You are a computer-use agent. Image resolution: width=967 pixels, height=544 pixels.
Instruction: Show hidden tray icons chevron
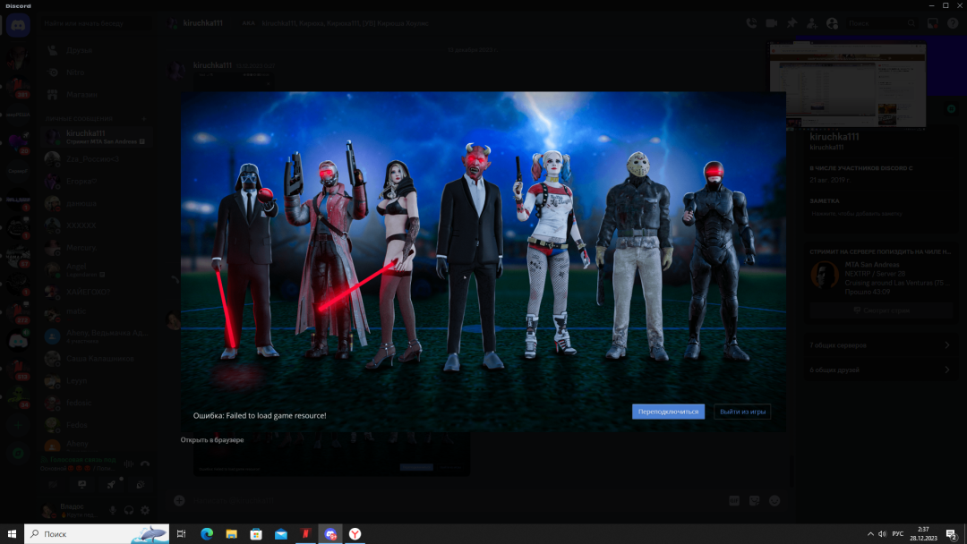point(870,534)
